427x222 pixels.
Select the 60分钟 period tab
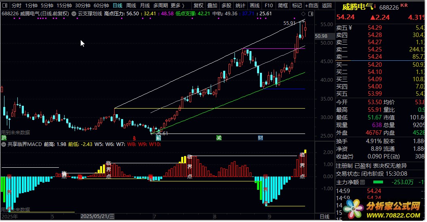pos(101,5)
